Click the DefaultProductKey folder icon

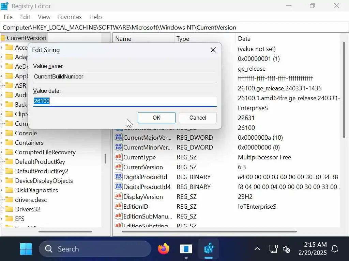(x=9, y=161)
